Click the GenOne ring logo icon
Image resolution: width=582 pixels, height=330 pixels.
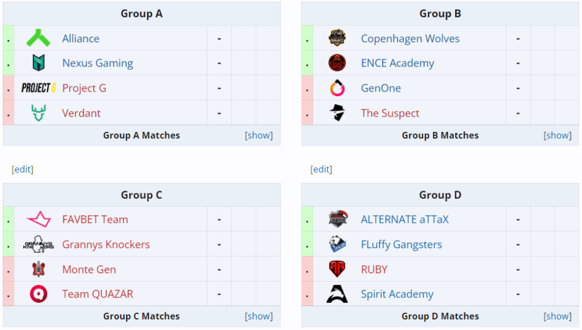337,88
